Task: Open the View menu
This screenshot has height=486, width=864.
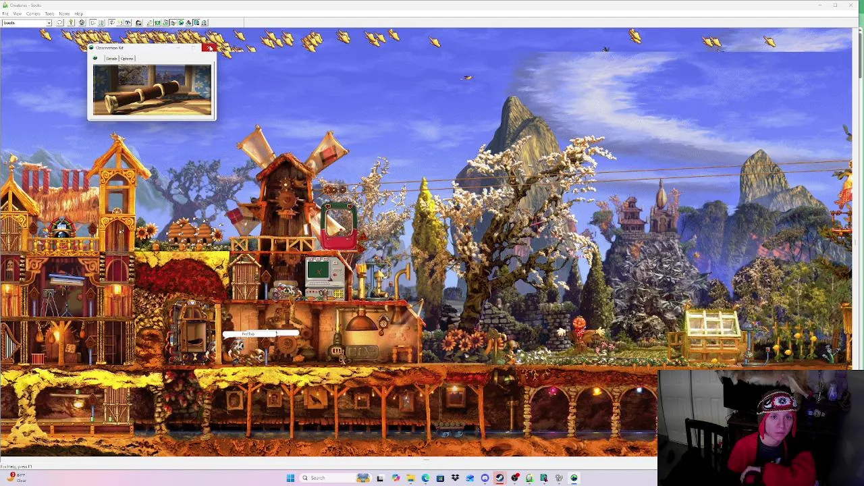Action: coord(18,13)
